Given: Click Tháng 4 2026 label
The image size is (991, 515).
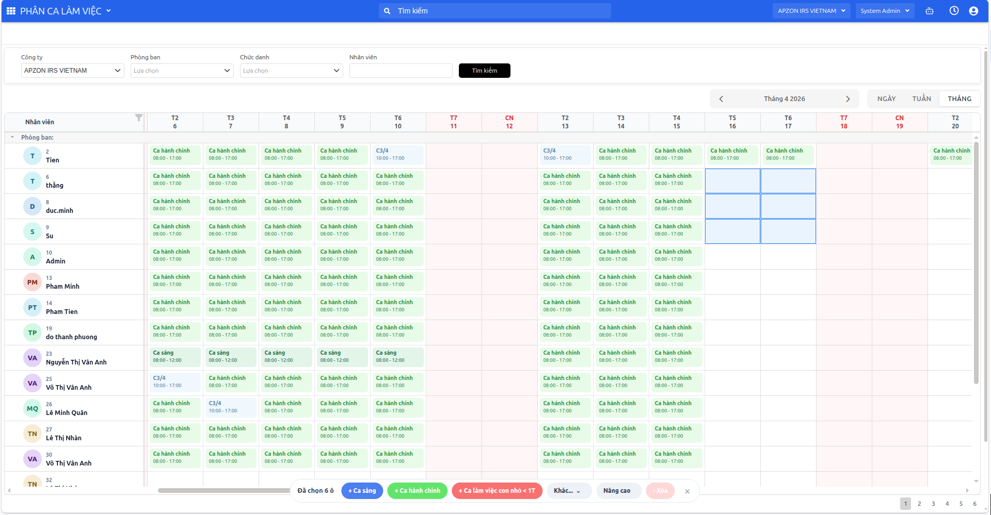Looking at the screenshot, I should click(x=784, y=99).
